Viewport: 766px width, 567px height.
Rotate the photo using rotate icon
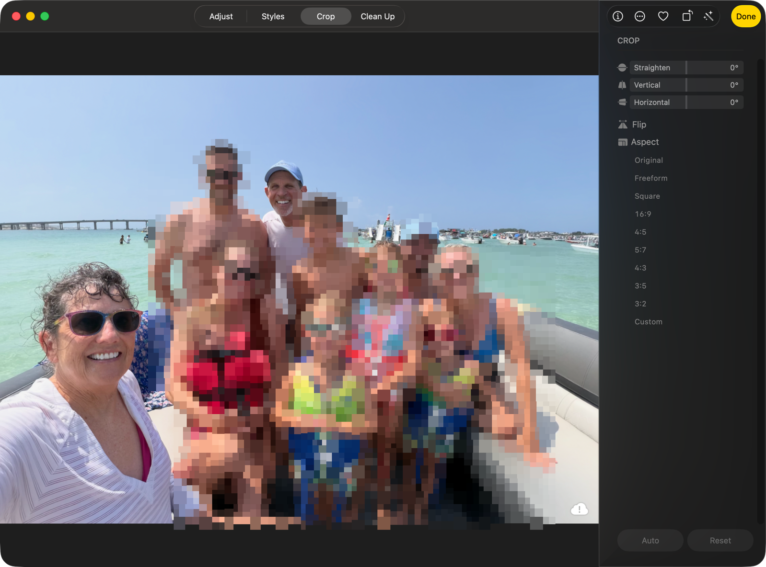point(687,16)
